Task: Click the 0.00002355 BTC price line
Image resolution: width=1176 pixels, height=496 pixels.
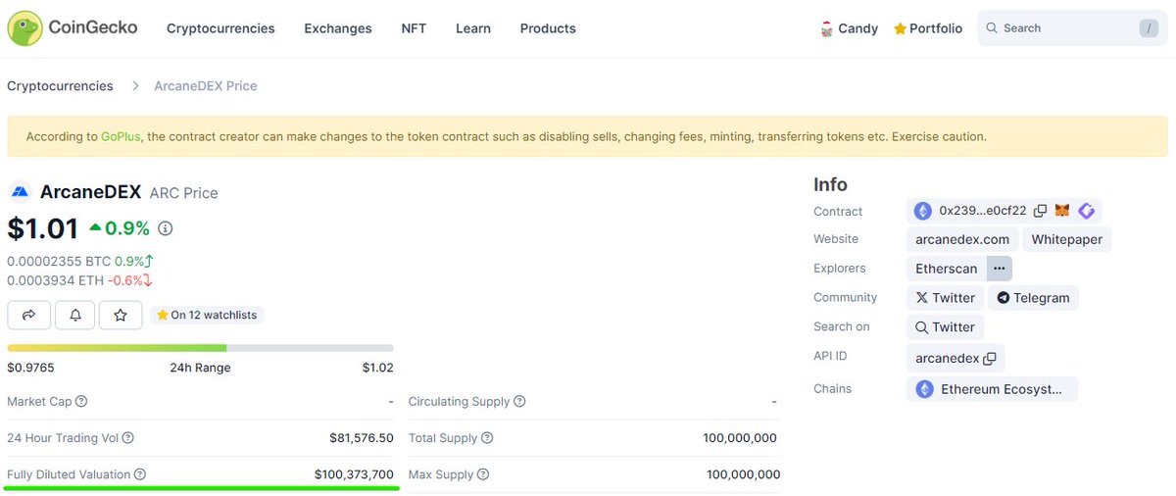Action: tap(80, 262)
